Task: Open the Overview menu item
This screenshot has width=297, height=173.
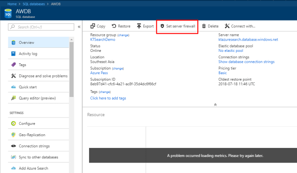Action: (x=38, y=42)
